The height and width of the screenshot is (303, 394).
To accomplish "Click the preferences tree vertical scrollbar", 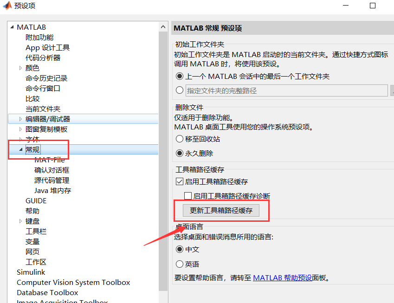I will (x=163, y=161).
